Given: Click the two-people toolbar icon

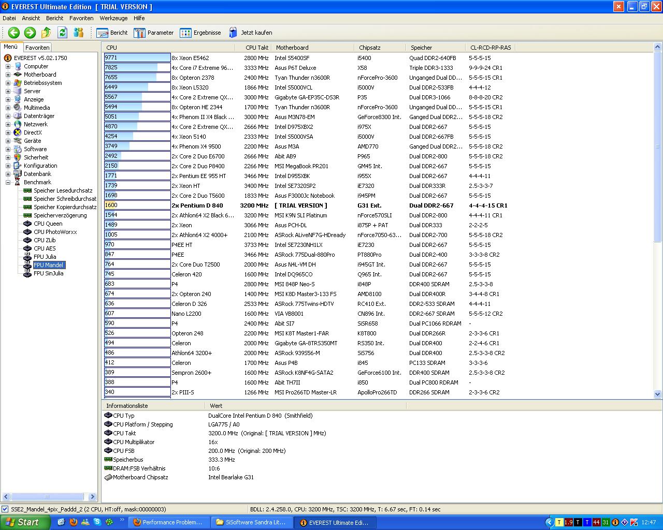Looking at the screenshot, I should click(x=79, y=33).
